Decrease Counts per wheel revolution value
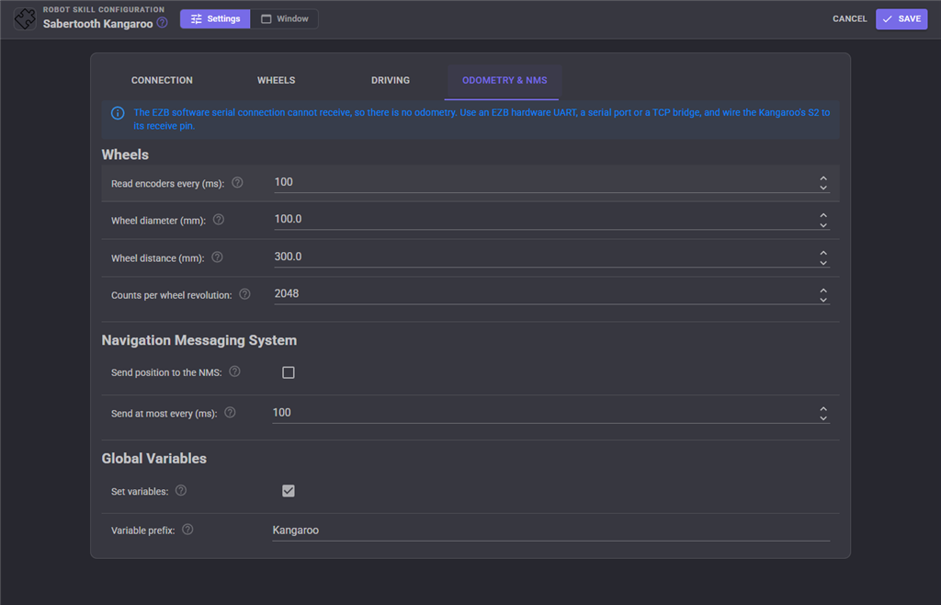 [823, 300]
